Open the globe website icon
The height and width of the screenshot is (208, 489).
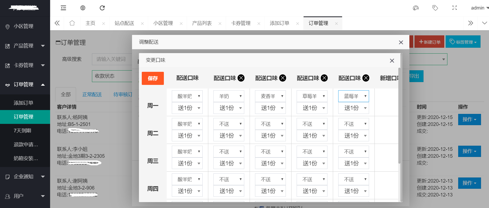83,8
